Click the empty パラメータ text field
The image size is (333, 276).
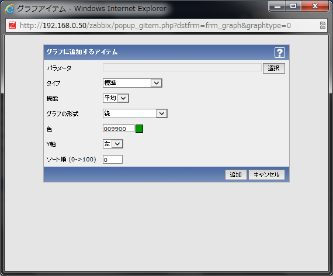click(x=182, y=67)
